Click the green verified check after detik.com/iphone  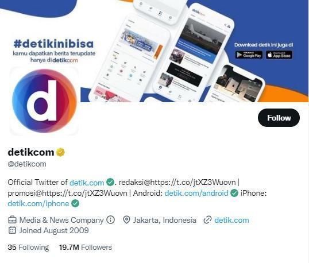tap(75, 203)
